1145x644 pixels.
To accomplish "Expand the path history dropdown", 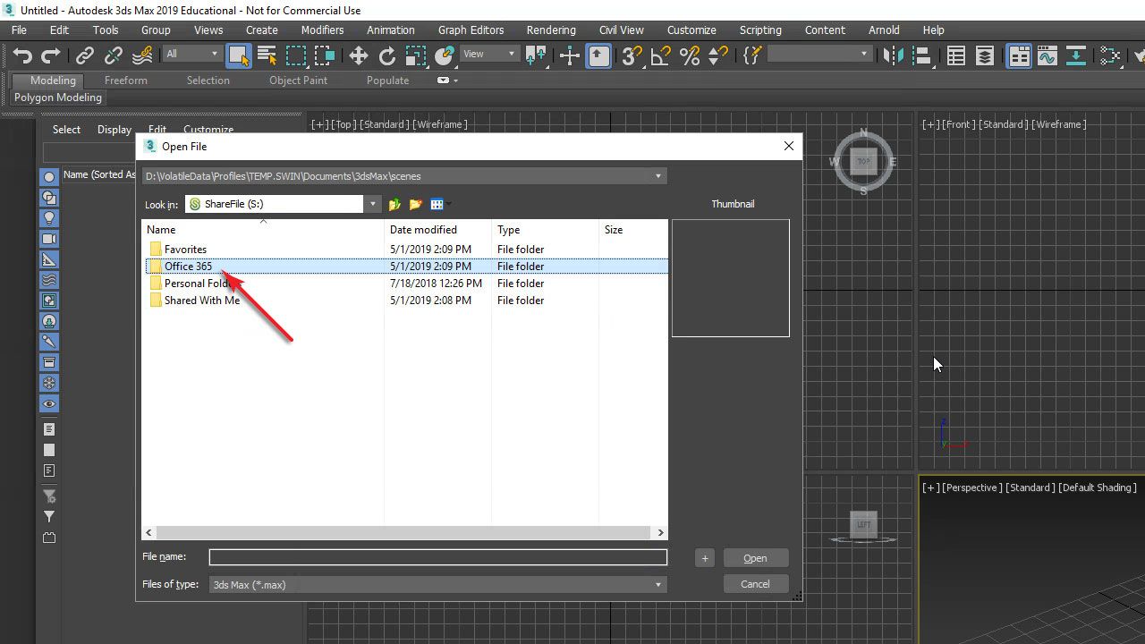I will [658, 176].
